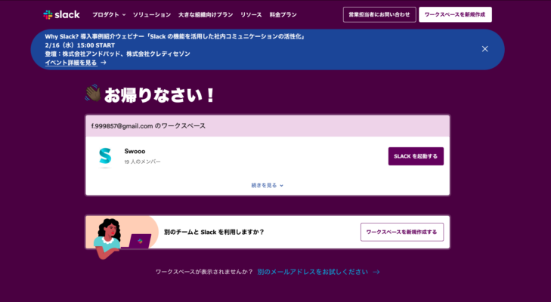Click ワークスペースを新規作成する in the team card
Screen dimensions: 551x302
point(402,232)
